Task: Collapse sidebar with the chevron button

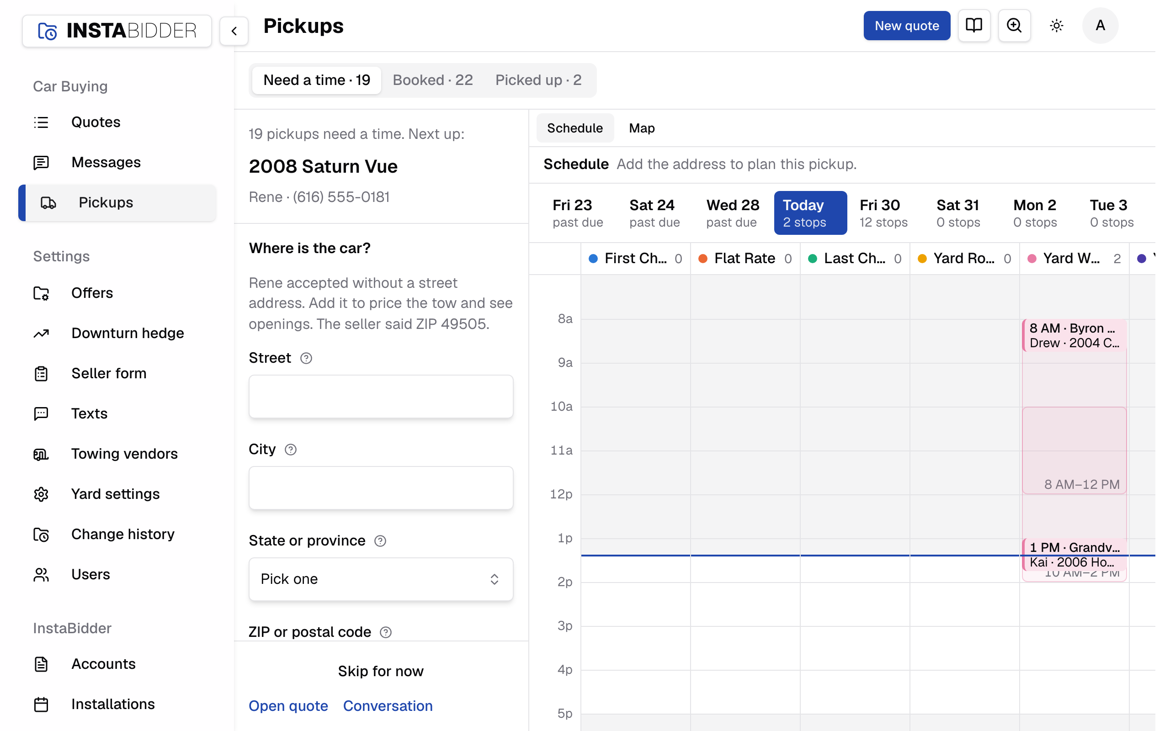Action: coord(234,31)
